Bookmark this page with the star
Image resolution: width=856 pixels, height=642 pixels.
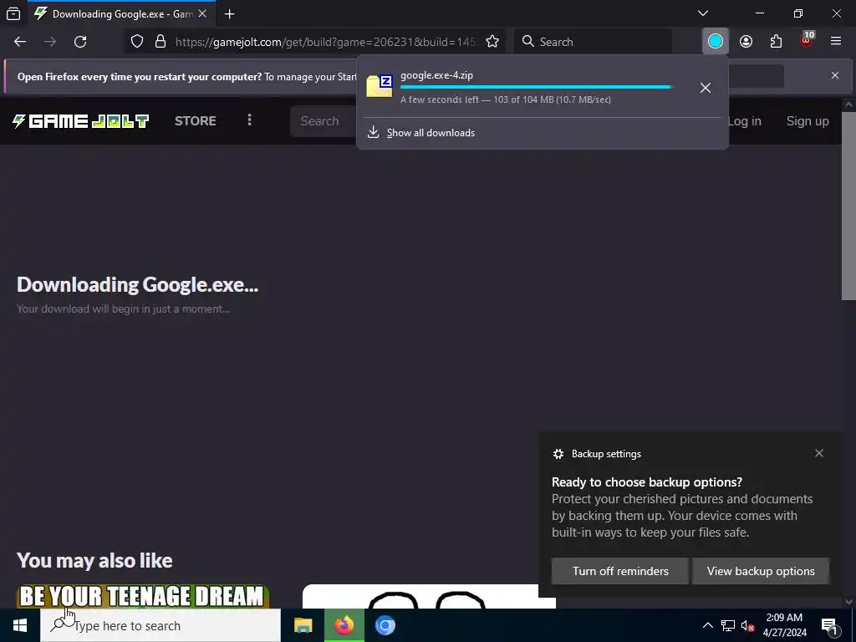click(x=492, y=42)
